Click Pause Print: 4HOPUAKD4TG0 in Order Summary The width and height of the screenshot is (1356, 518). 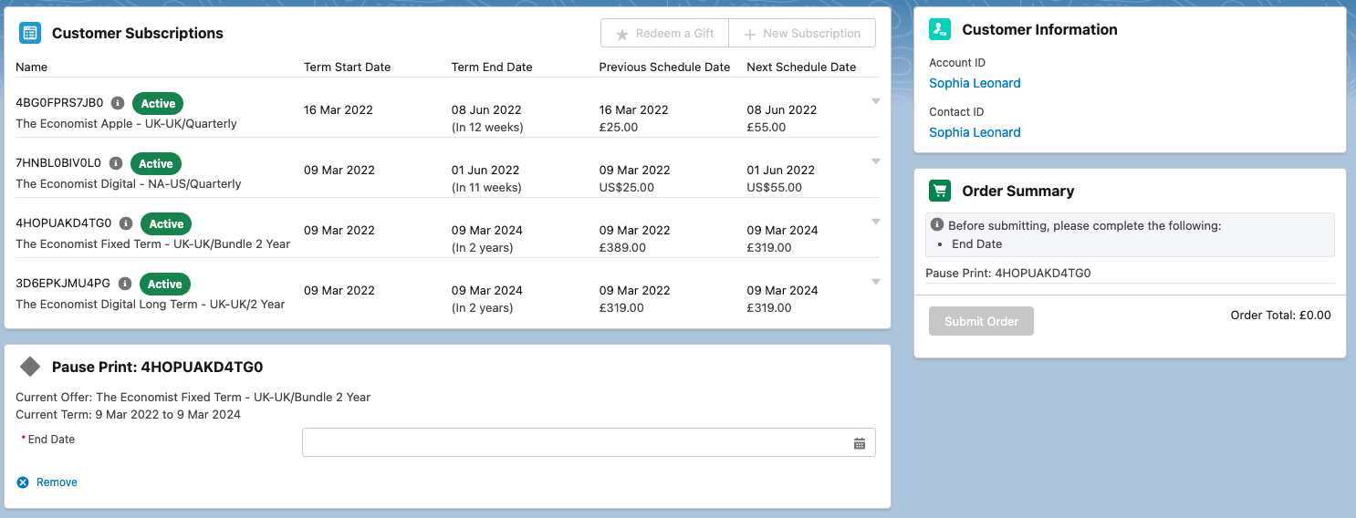pyautogui.click(x=1008, y=273)
